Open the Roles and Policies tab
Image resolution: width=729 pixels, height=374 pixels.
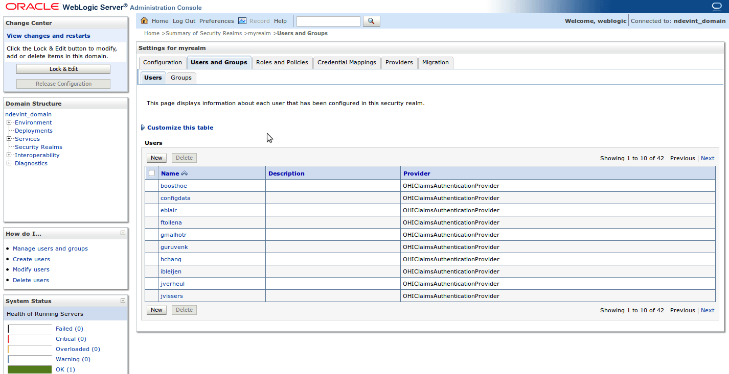coord(282,62)
